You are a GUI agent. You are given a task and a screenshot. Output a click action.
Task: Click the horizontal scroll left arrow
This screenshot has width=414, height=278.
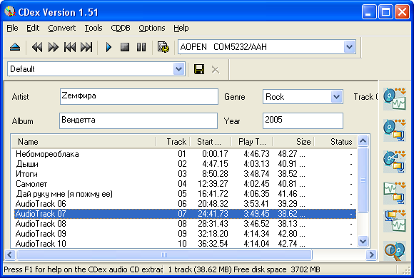tap(10, 254)
